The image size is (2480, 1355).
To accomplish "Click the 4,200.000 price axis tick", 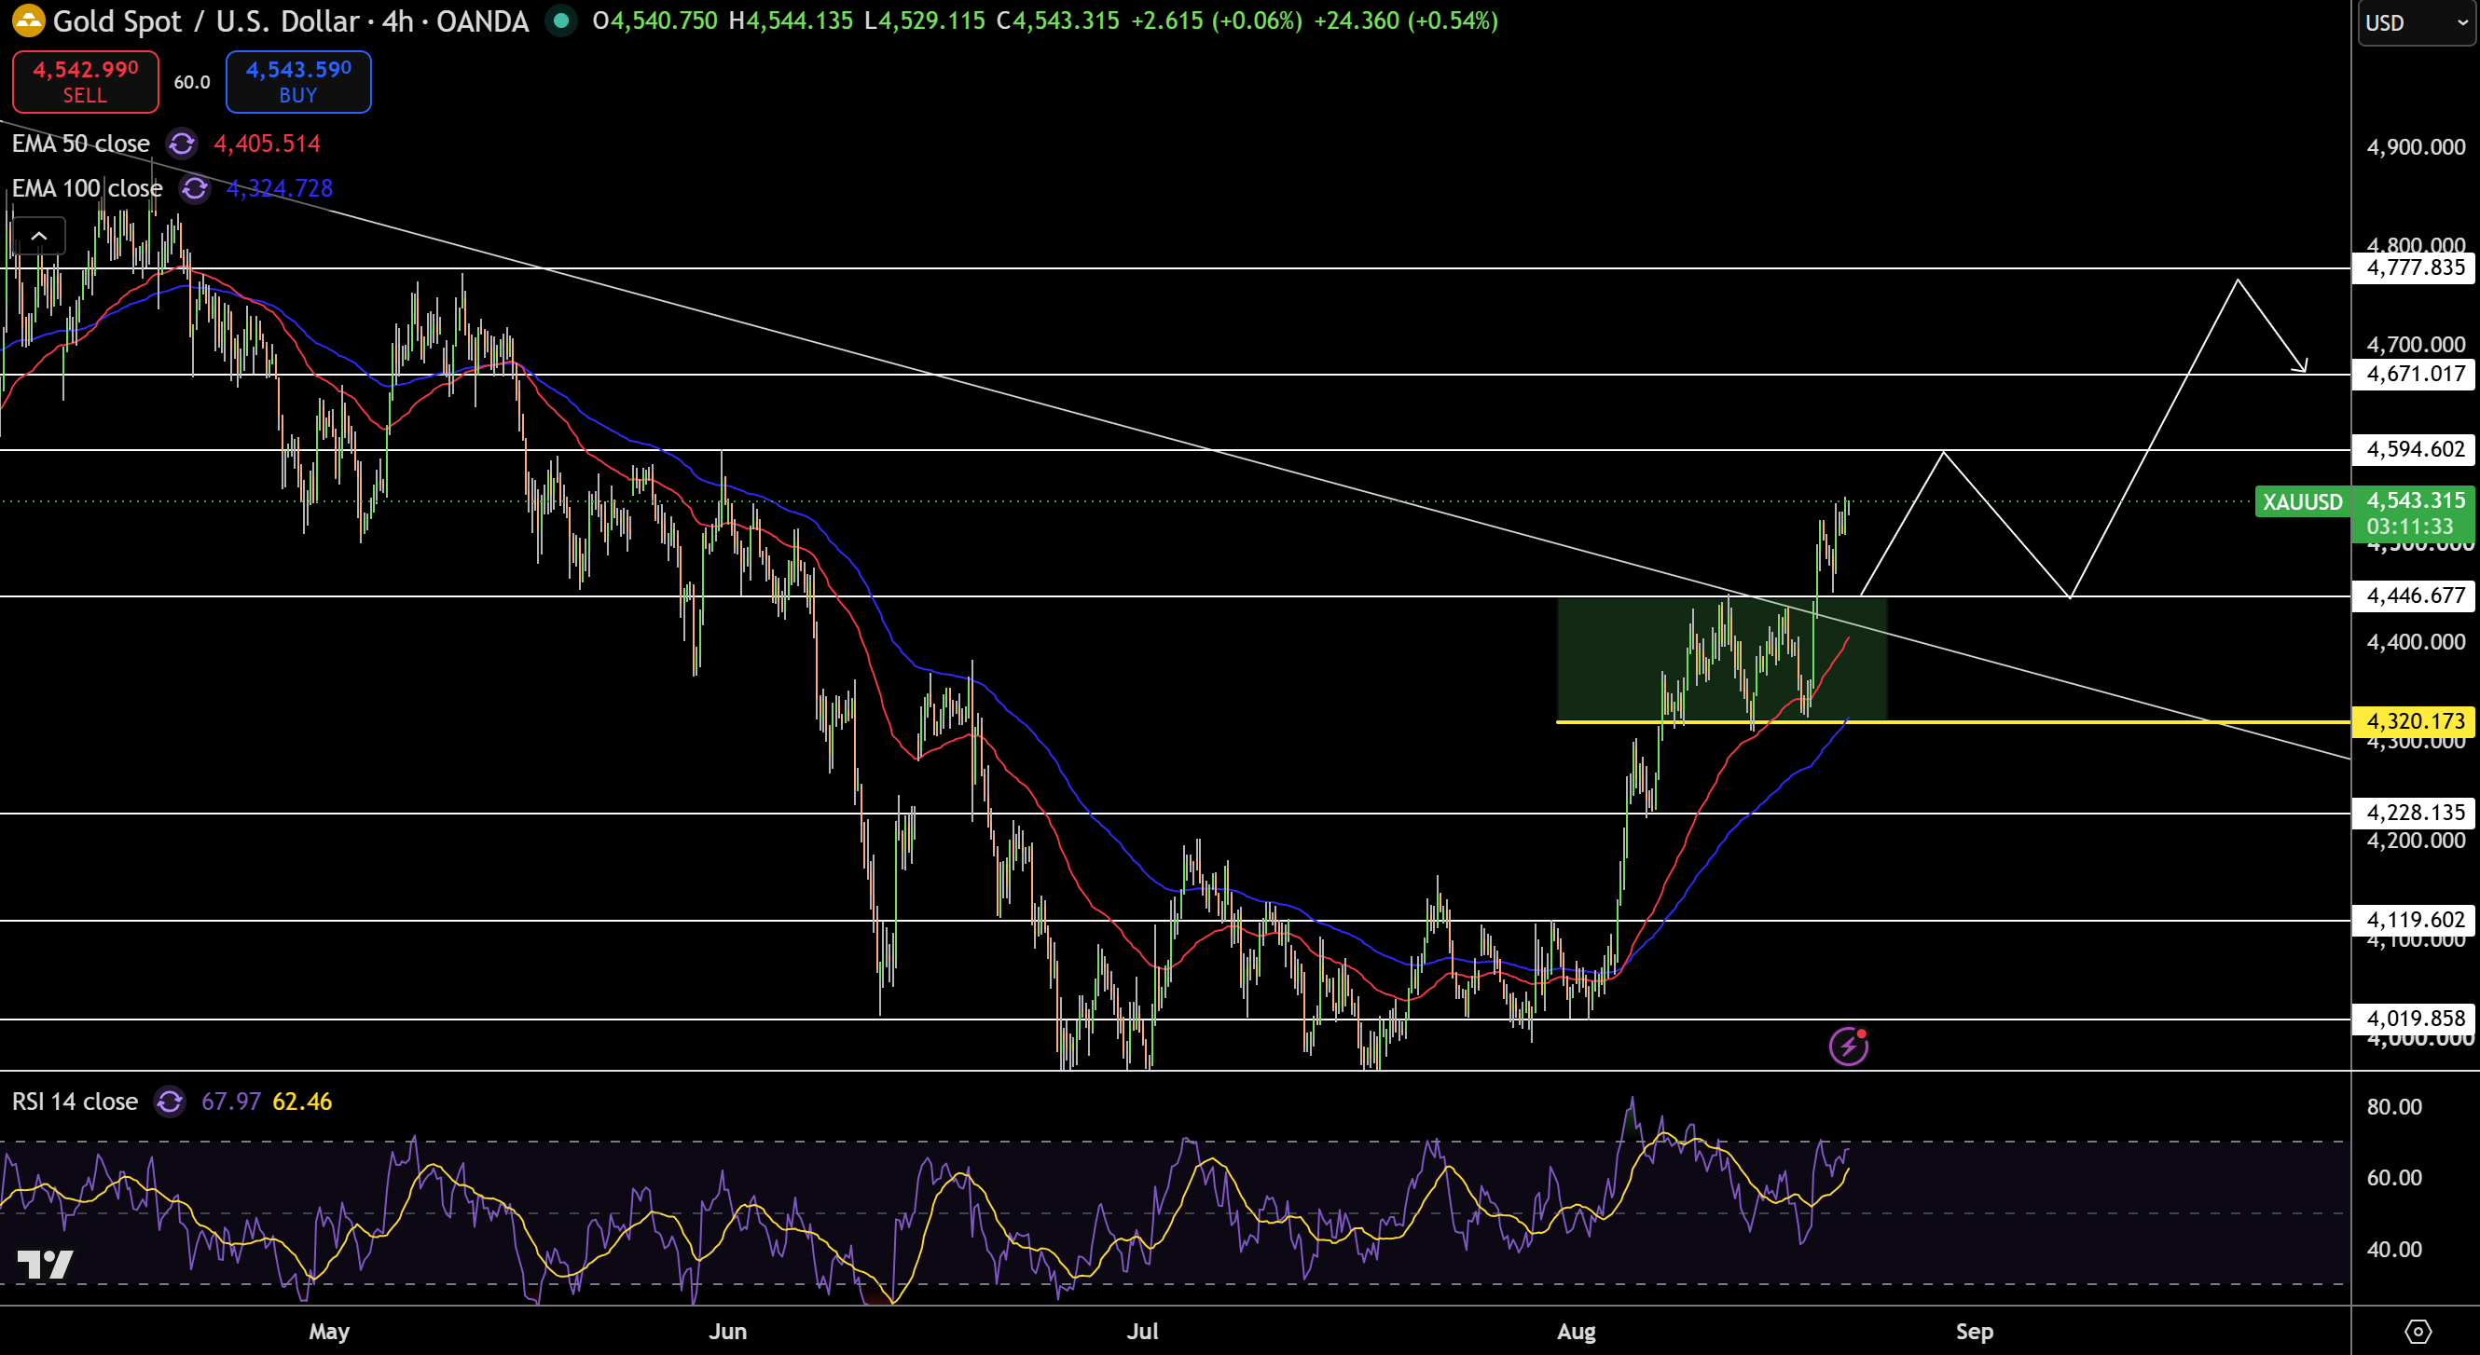I will [x=2416, y=841].
